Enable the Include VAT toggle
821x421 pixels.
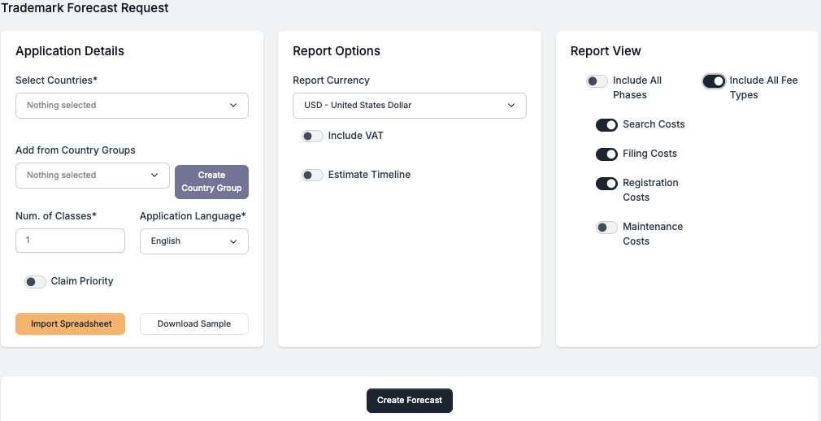[x=312, y=137]
